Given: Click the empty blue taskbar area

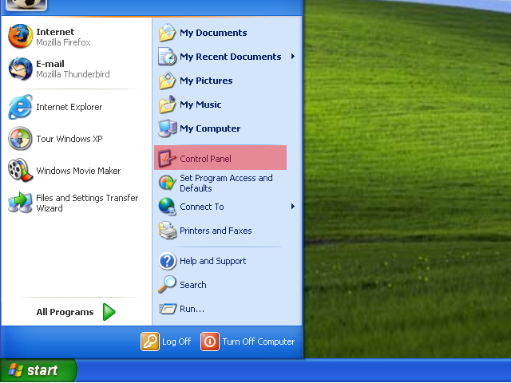Looking at the screenshot, I should [x=293, y=370].
